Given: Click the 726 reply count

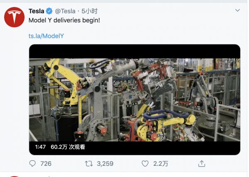Looking at the screenshot, I should pos(46,164).
